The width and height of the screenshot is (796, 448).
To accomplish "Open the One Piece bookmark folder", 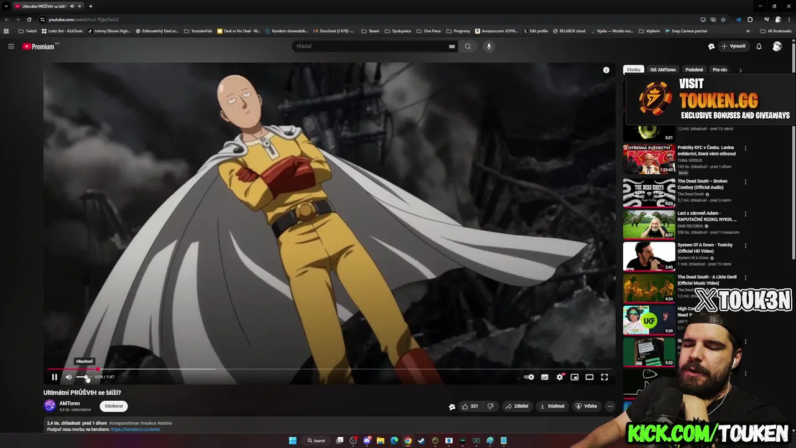I will coord(429,31).
